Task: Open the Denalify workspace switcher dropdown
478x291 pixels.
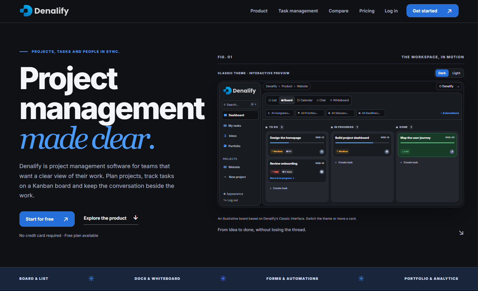Action: click(x=449, y=86)
